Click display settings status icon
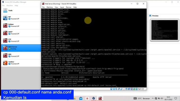The width and height of the screenshot is (180, 101). click(x=127, y=89)
